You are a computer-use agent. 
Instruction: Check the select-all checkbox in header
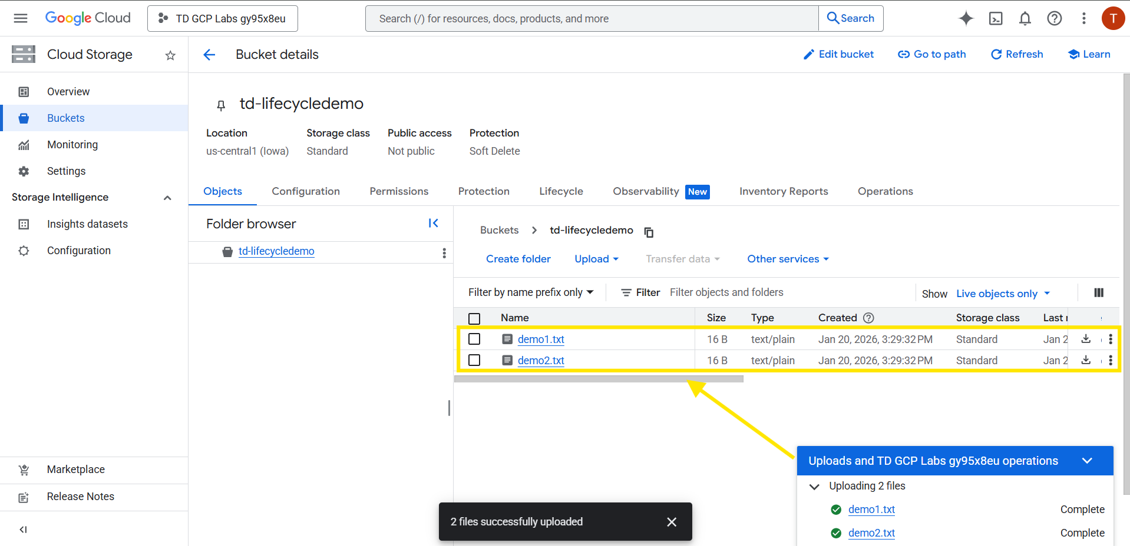[474, 318]
